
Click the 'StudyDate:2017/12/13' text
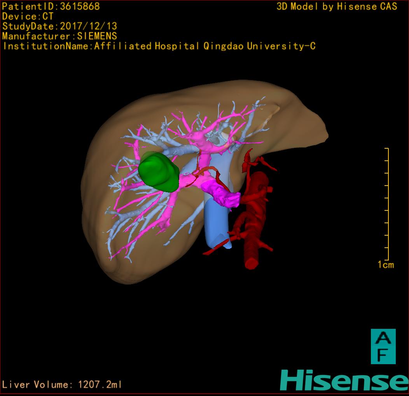pyautogui.click(x=60, y=26)
